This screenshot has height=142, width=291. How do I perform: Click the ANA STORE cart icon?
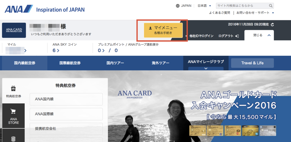(x=13, y=111)
